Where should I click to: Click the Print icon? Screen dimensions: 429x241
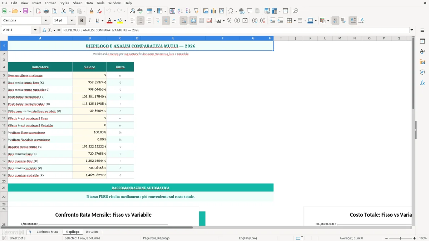coord(46,11)
